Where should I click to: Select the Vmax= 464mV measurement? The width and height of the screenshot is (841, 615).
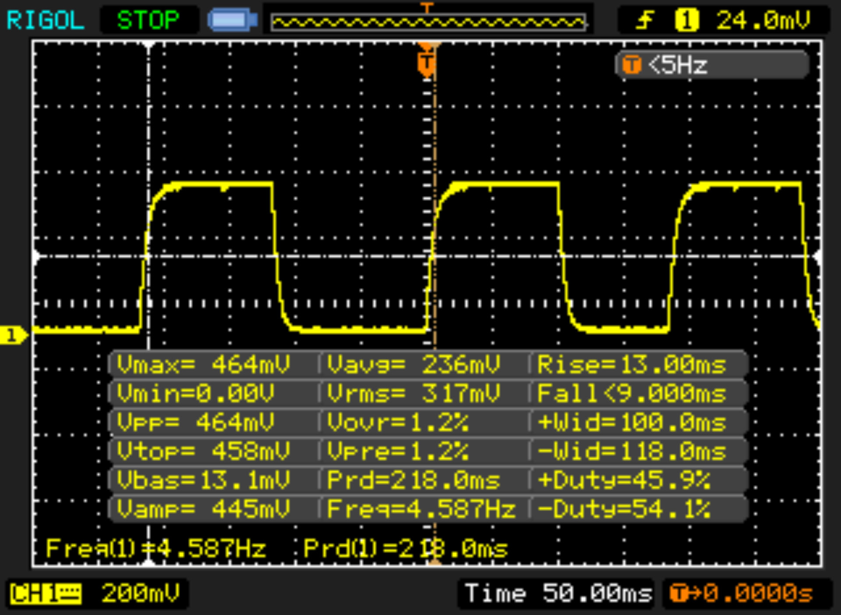(x=203, y=364)
